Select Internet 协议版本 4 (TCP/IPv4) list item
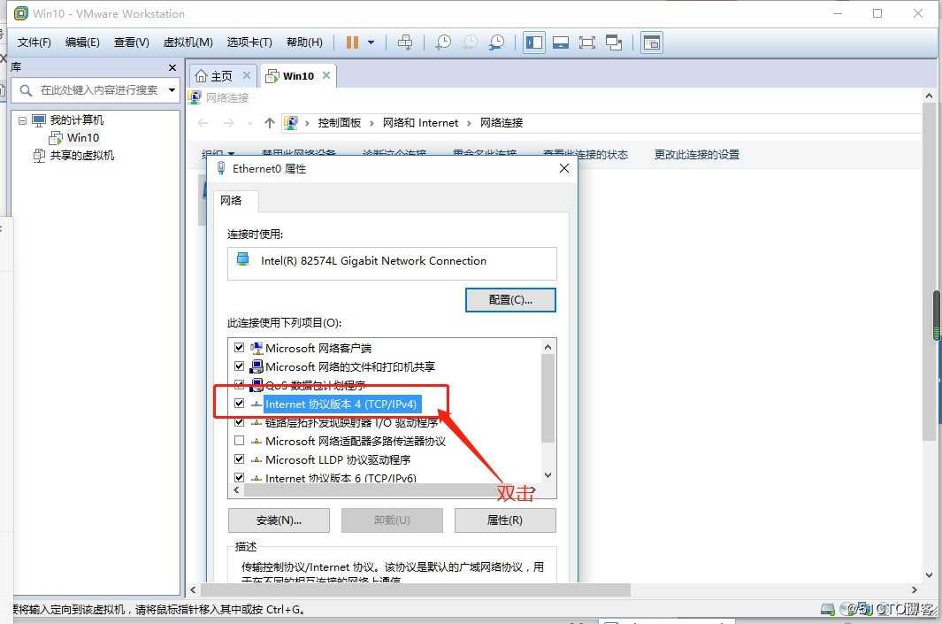 click(x=341, y=404)
